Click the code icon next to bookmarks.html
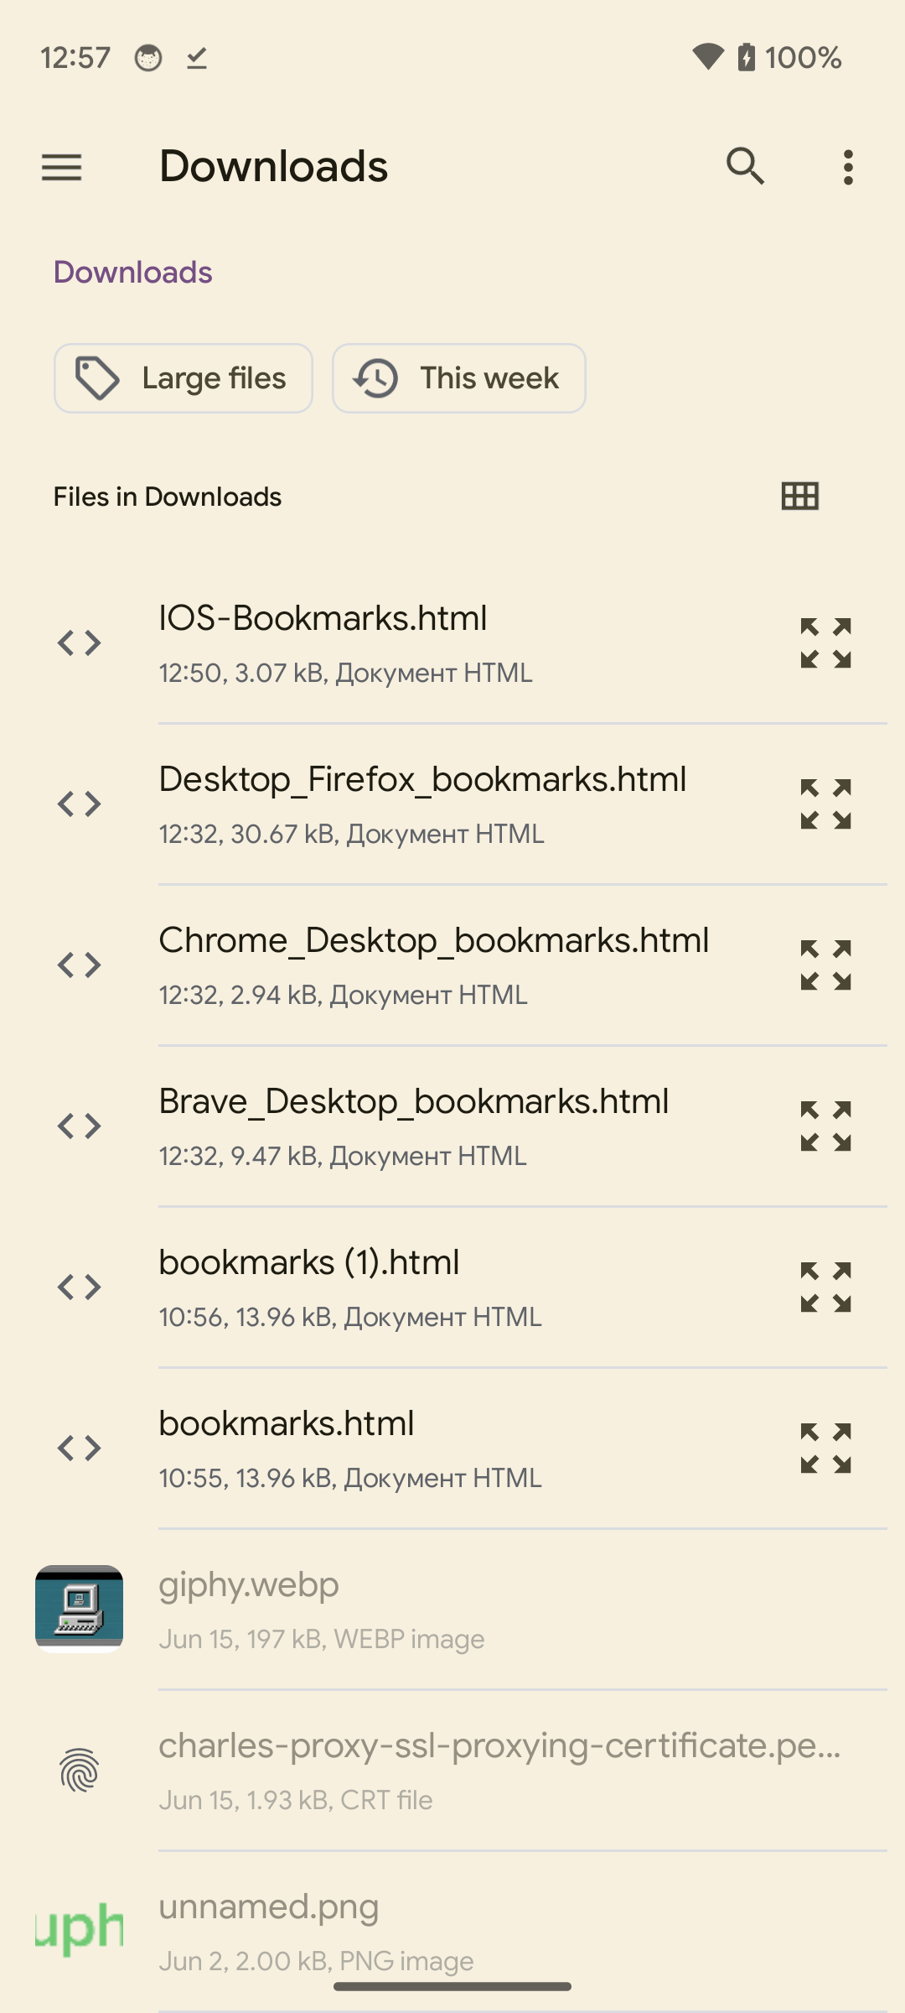Viewport: 905px width, 2013px height. pyautogui.click(x=80, y=1446)
